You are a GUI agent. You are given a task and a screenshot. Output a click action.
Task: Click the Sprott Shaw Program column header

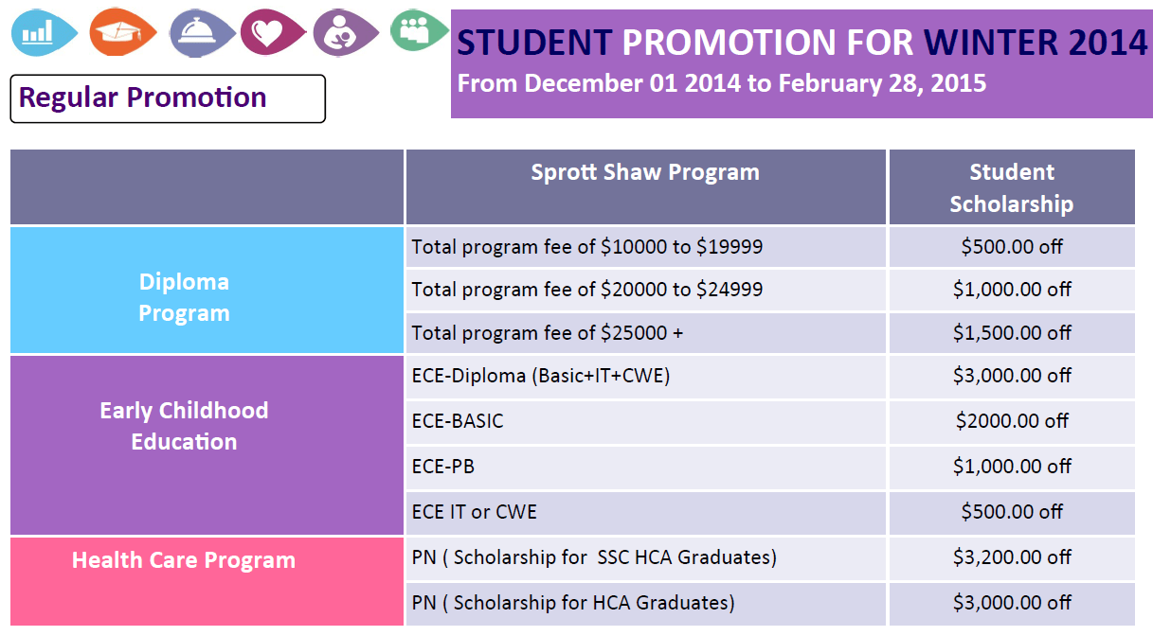coord(646,186)
